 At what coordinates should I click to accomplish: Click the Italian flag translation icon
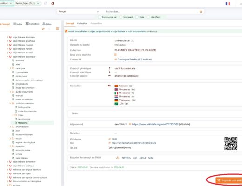pos(116,93)
